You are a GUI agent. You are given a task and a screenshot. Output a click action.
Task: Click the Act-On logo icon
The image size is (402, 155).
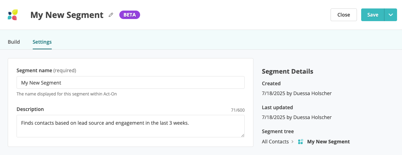point(13,15)
